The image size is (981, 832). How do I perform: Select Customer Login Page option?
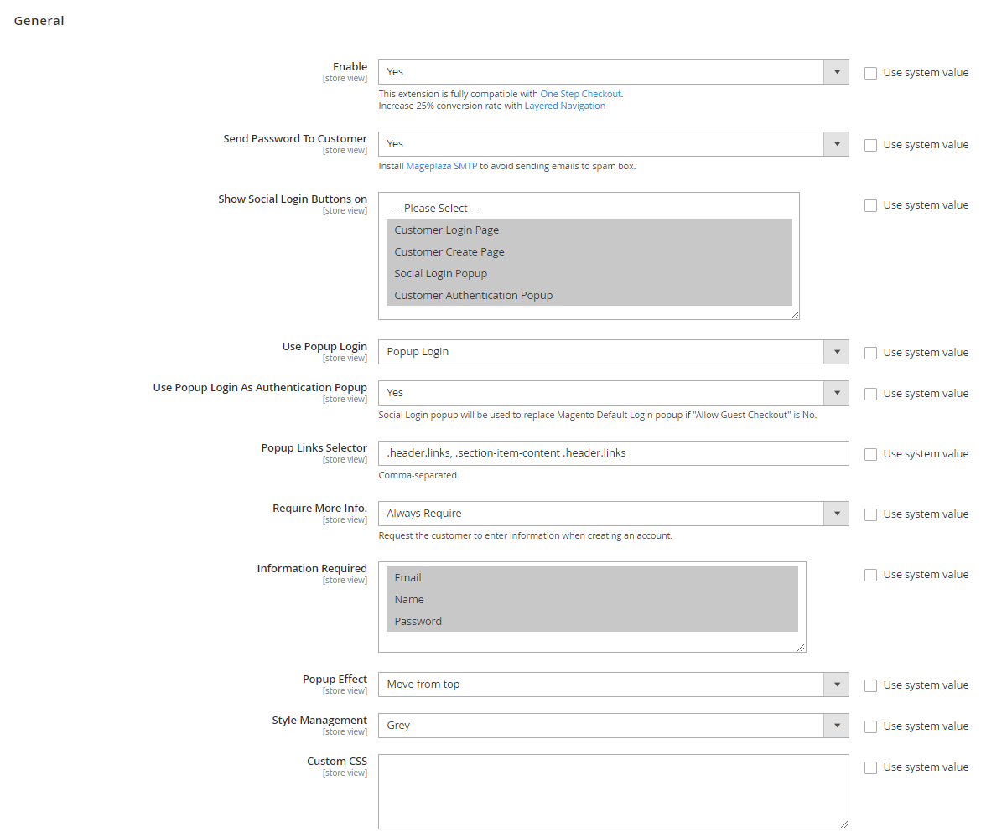pyautogui.click(x=447, y=230)
